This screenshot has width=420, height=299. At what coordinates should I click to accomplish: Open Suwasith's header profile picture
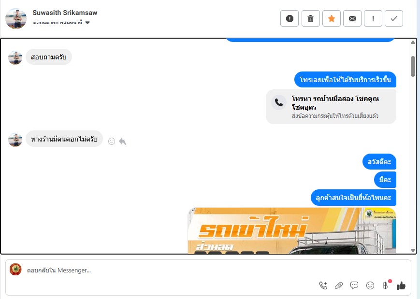[16, 18]
